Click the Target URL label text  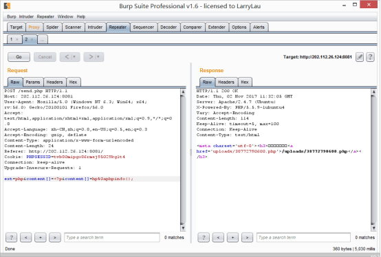[318, 57]
